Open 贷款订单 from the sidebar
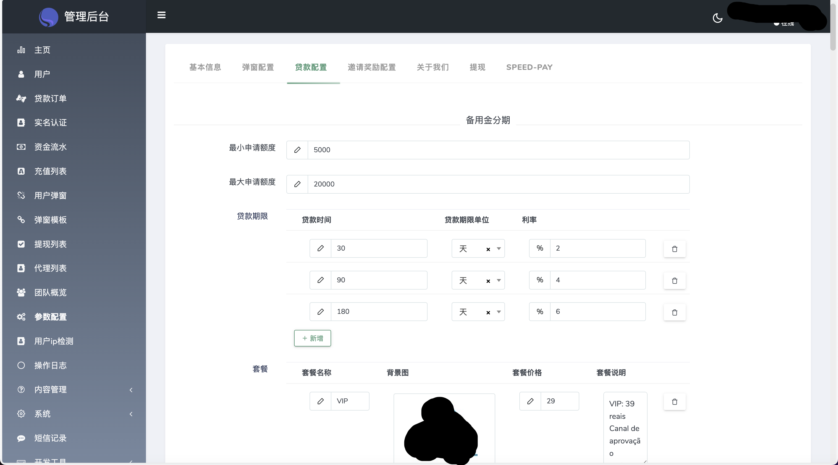 pyautogui.click(x=50, y=99)
